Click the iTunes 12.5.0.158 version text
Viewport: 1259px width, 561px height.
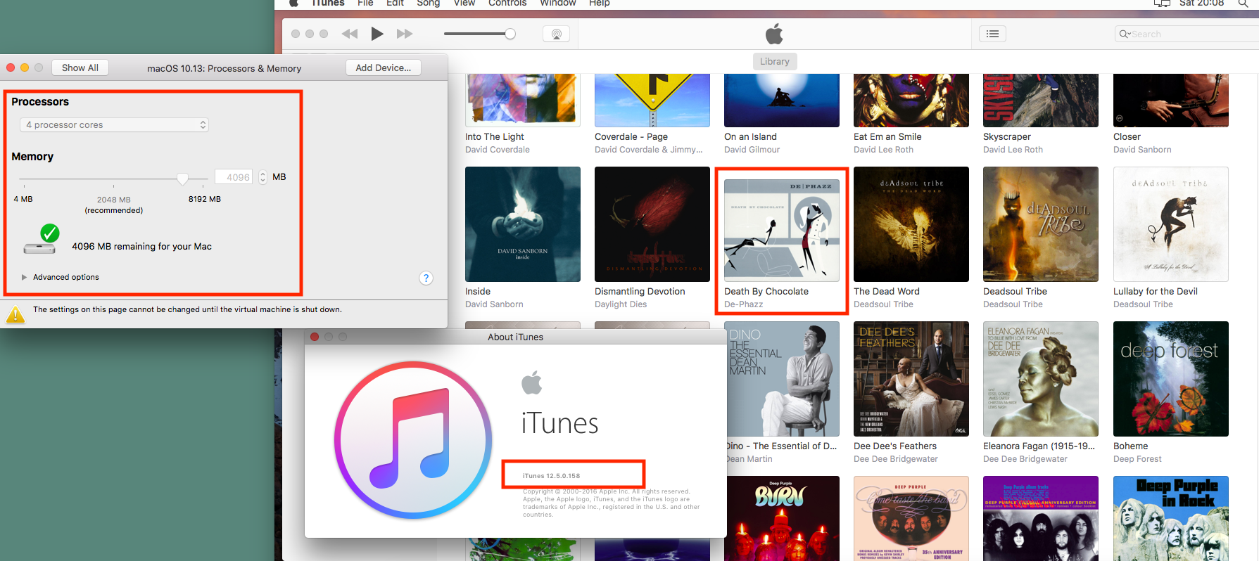tap(551, 476)
